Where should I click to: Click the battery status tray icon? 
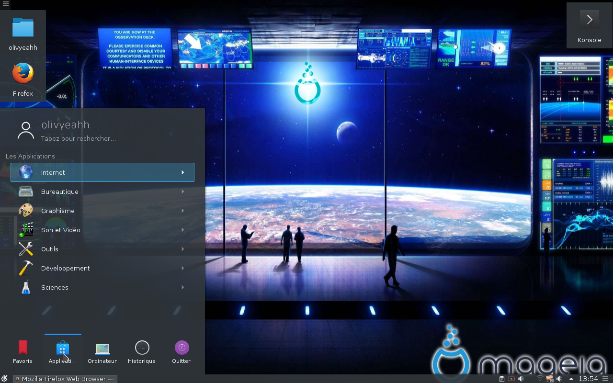511,379
